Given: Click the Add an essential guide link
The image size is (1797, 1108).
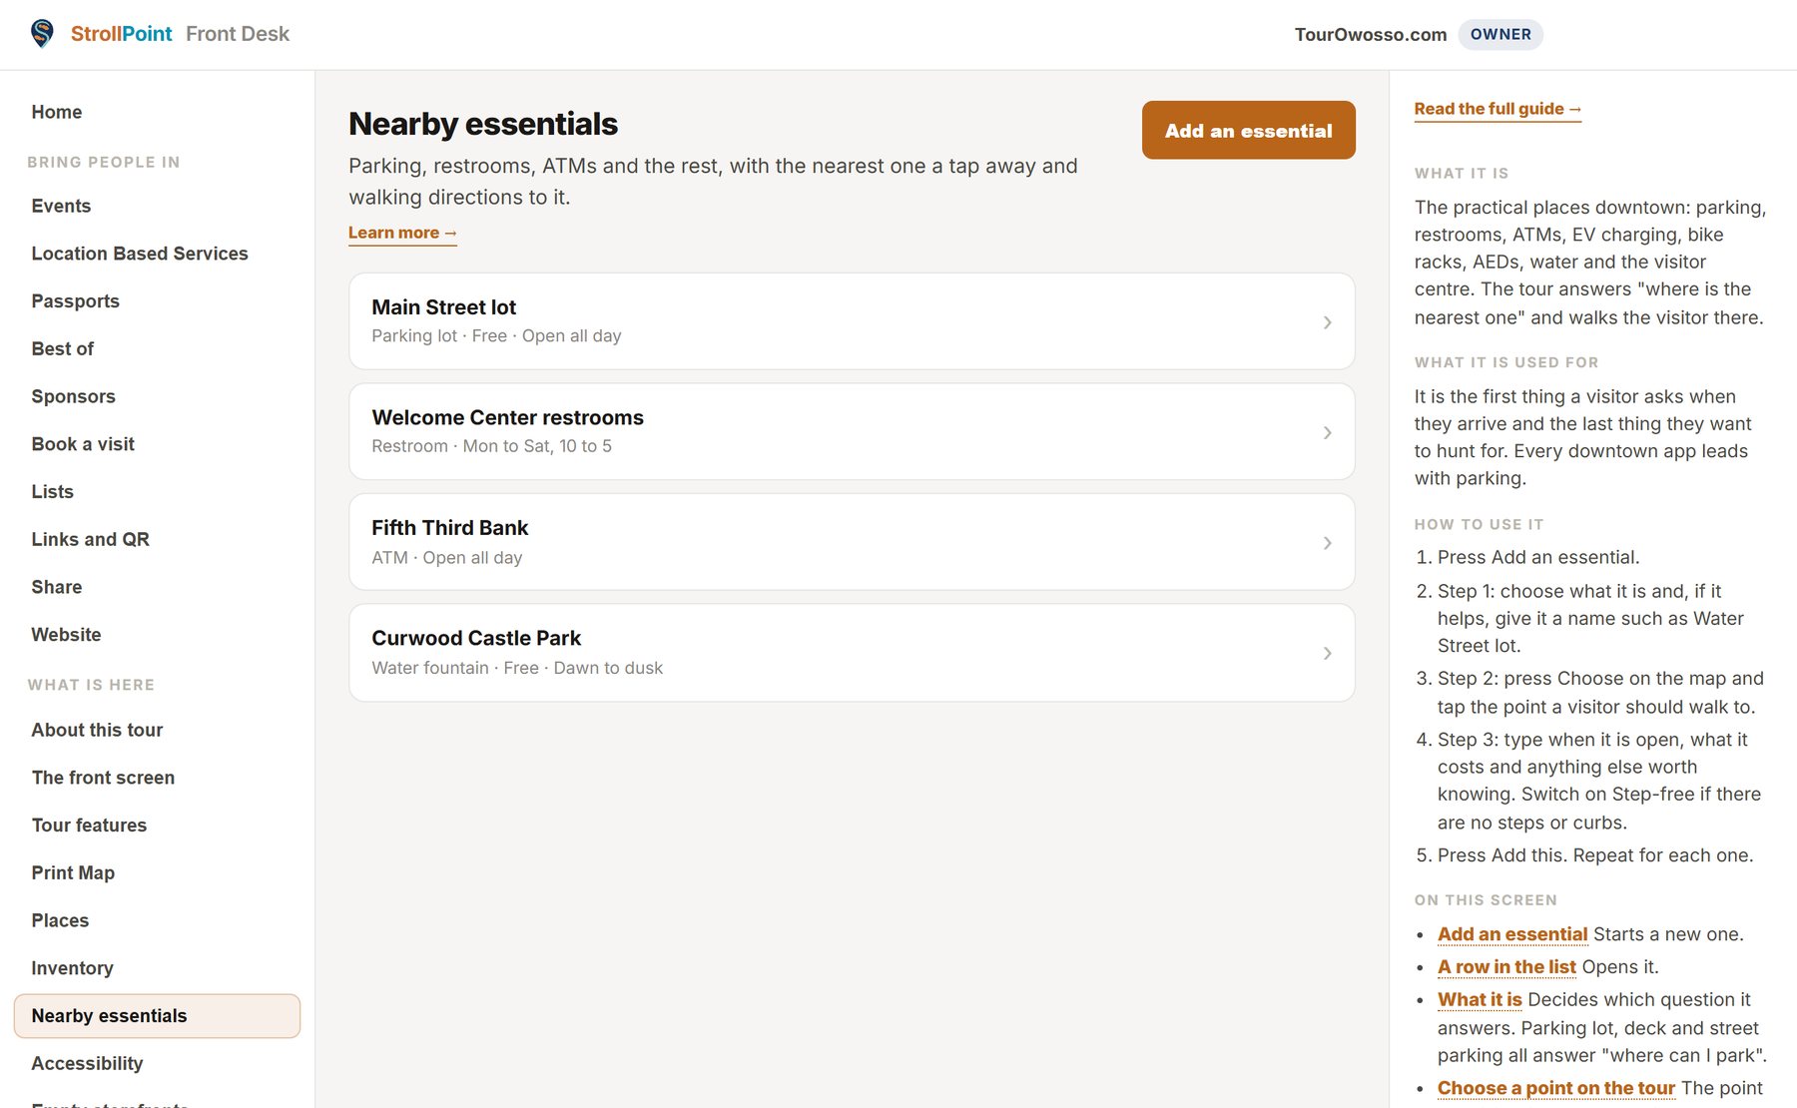Looking at the screenshot, I should pyautogui.click(x=1511, y=934).
